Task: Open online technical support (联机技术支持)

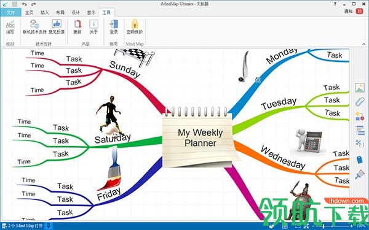Action: pyautogui.click(x=34, y=27)
